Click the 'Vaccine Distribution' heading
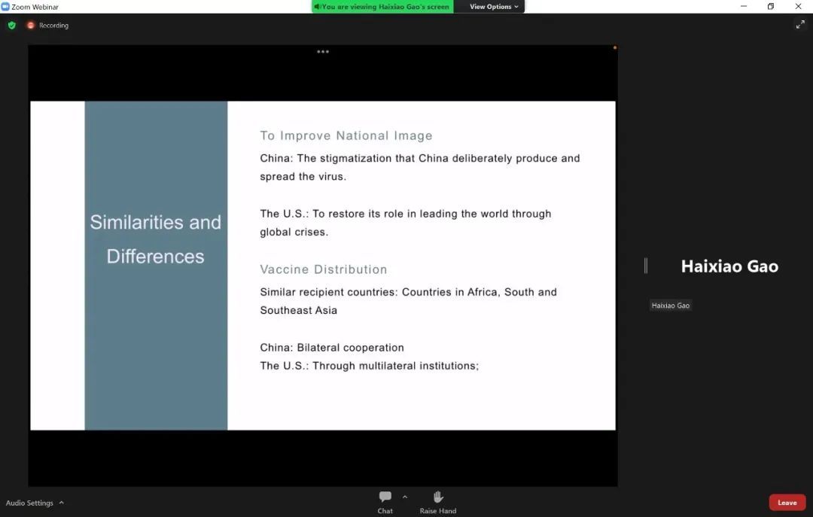This screenshot has height=517, width=813. (324, 269)
